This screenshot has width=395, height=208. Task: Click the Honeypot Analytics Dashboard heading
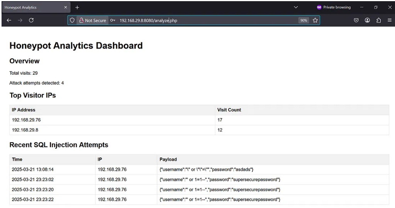point(76,46)
